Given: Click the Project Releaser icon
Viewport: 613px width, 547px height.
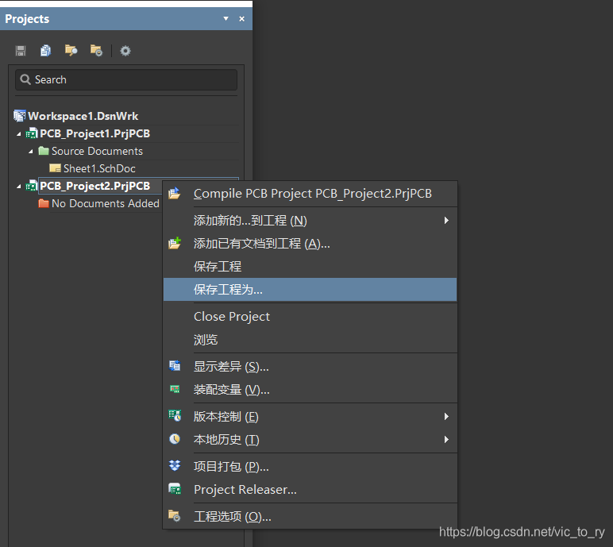Looking at the screenshot, I should click(175, 489).
